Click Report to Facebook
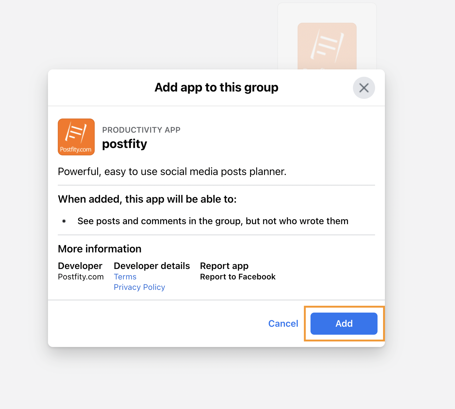 (x=238, y=277)
